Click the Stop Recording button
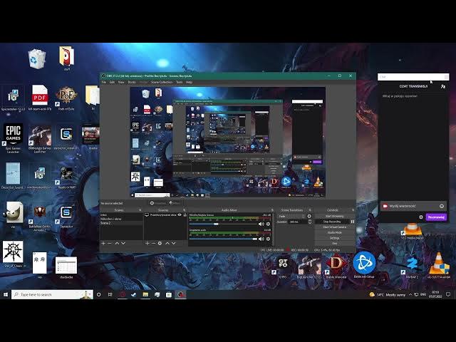The width and height of the screenshot is (456, 342). 332,222
